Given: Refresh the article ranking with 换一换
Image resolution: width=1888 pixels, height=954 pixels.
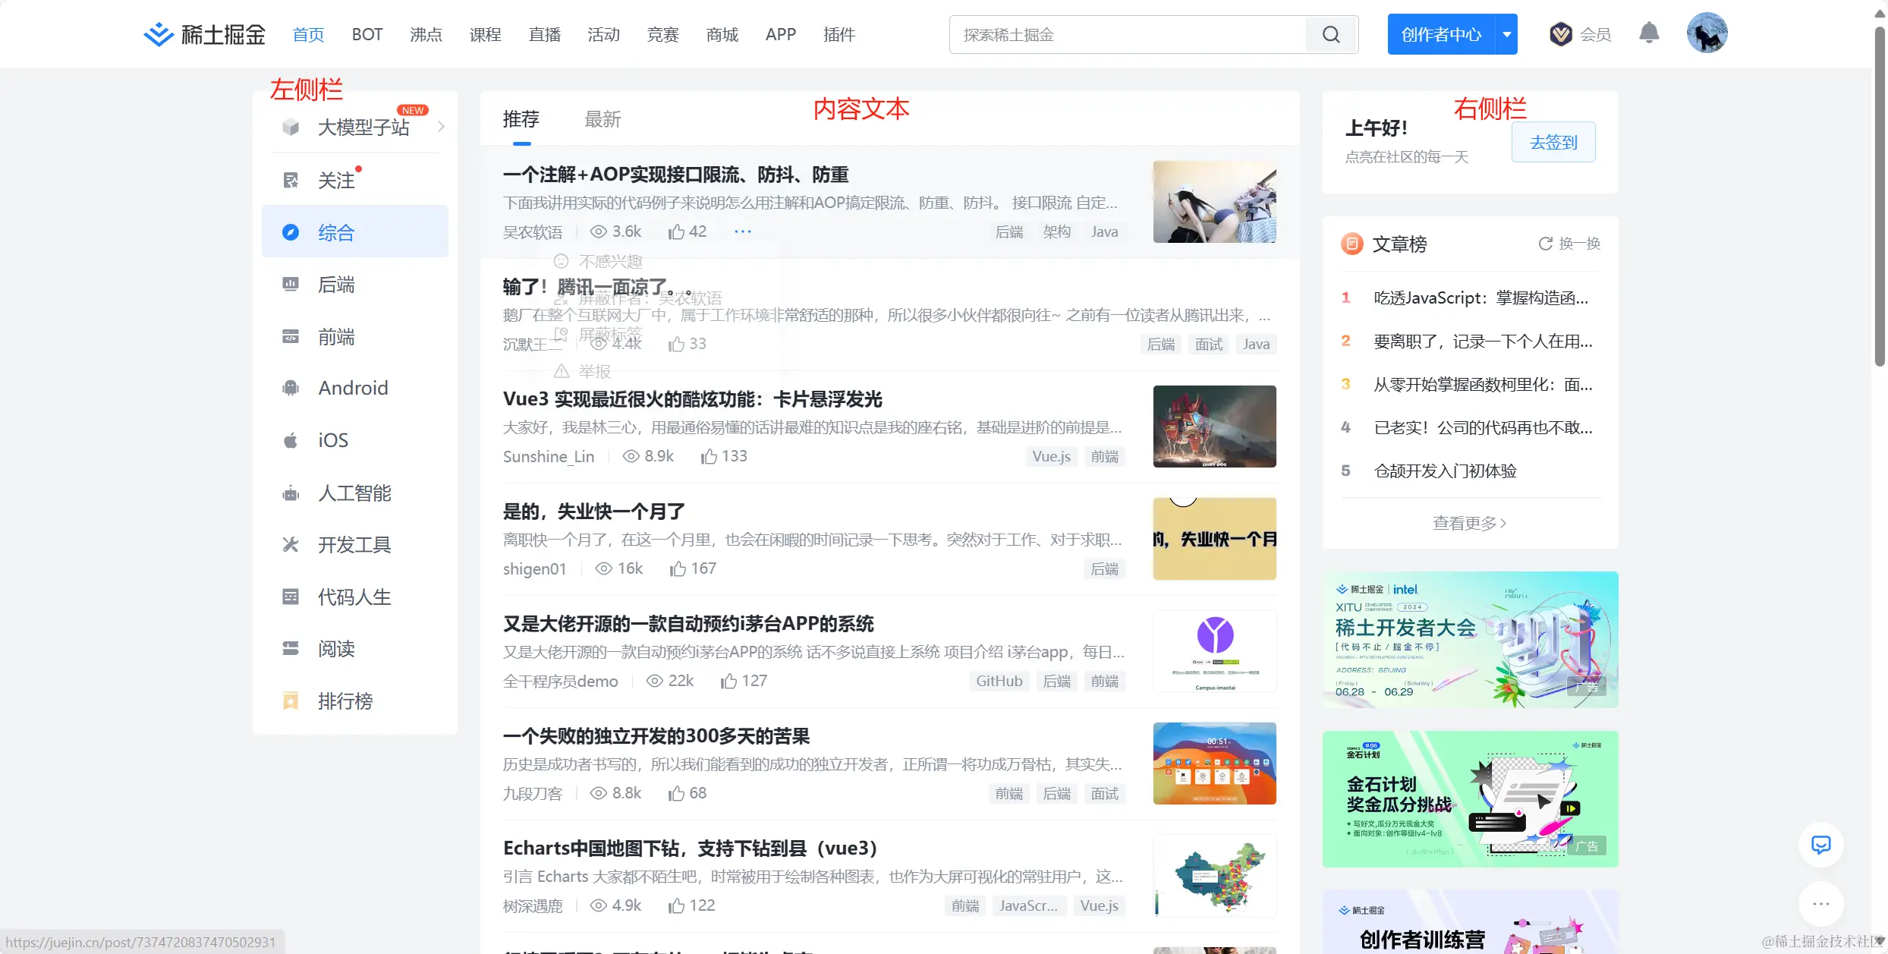Looking at the screenshot, I should click(1569, 244).
